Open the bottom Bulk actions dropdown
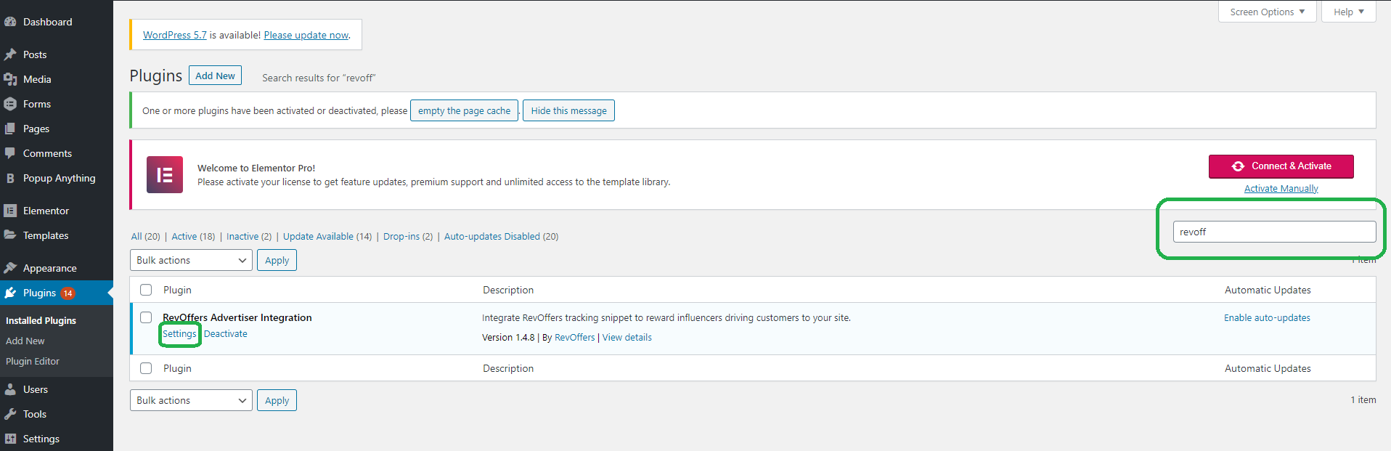 click(191, 400)
